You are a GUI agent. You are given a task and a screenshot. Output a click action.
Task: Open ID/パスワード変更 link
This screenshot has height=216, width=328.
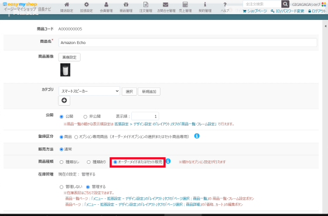point(288,11)
